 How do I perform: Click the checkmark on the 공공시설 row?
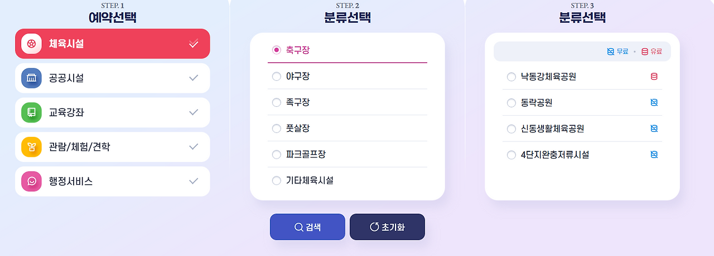194,78
